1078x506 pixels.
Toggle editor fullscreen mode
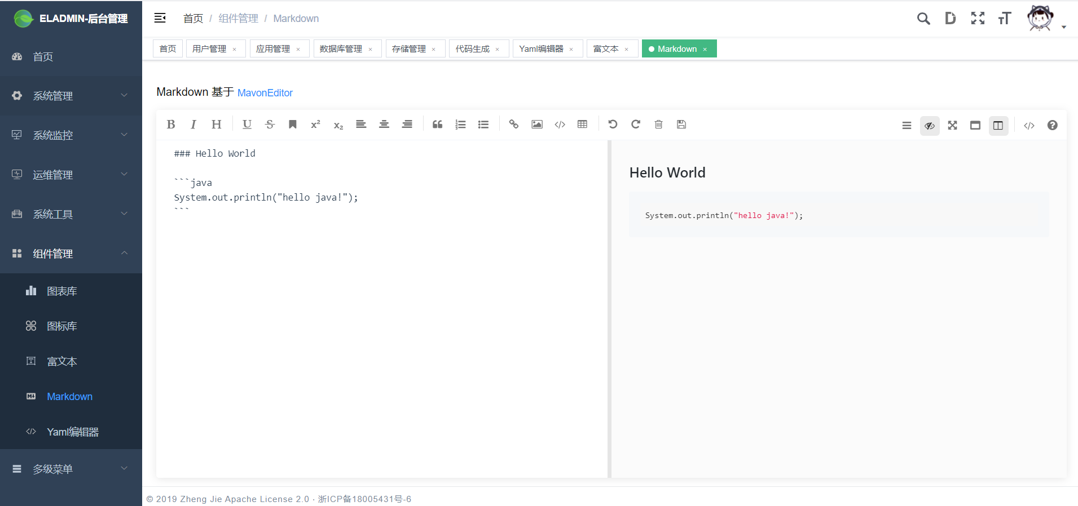tap(953, 126)
